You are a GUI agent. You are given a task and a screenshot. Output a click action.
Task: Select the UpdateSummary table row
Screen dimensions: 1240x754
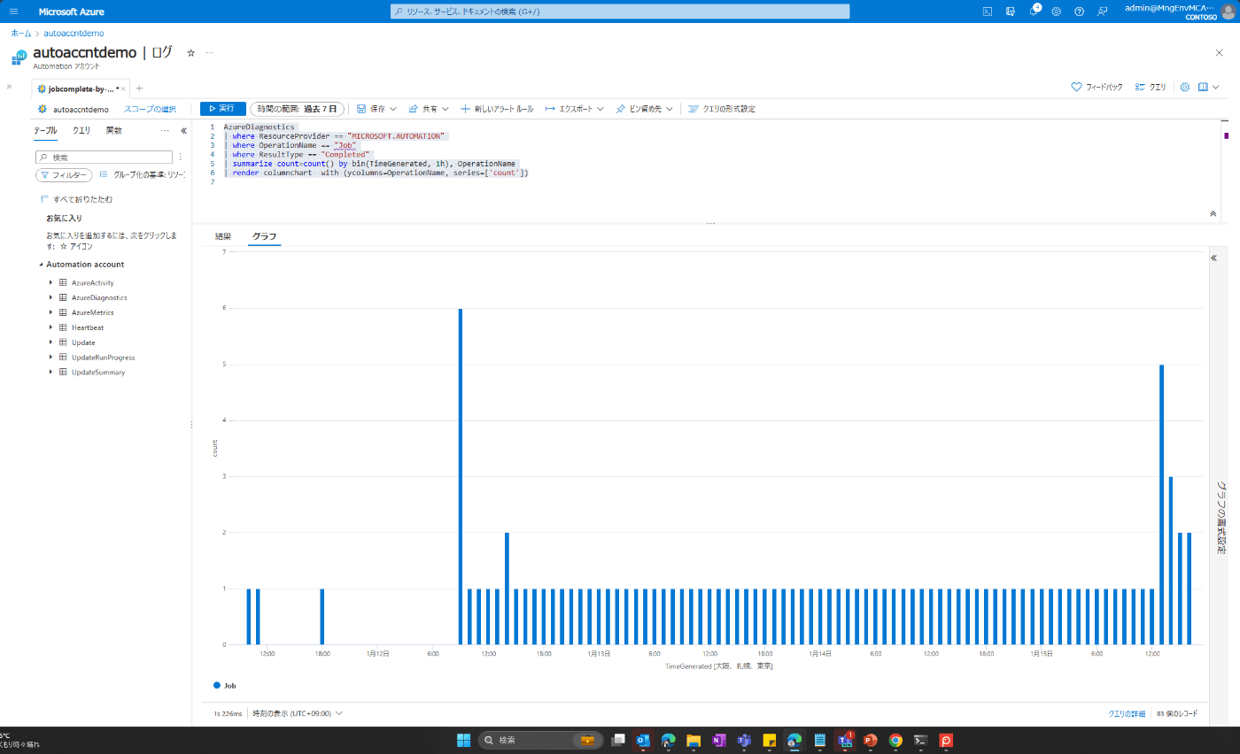pyautogui.click(x=98, y=373)
